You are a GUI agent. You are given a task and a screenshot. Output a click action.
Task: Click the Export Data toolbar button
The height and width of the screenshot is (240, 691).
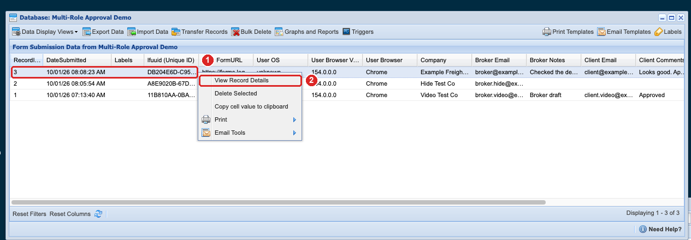(x=103, y=32)
